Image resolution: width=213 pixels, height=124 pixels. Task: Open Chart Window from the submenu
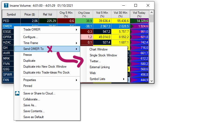click(98, 49)
